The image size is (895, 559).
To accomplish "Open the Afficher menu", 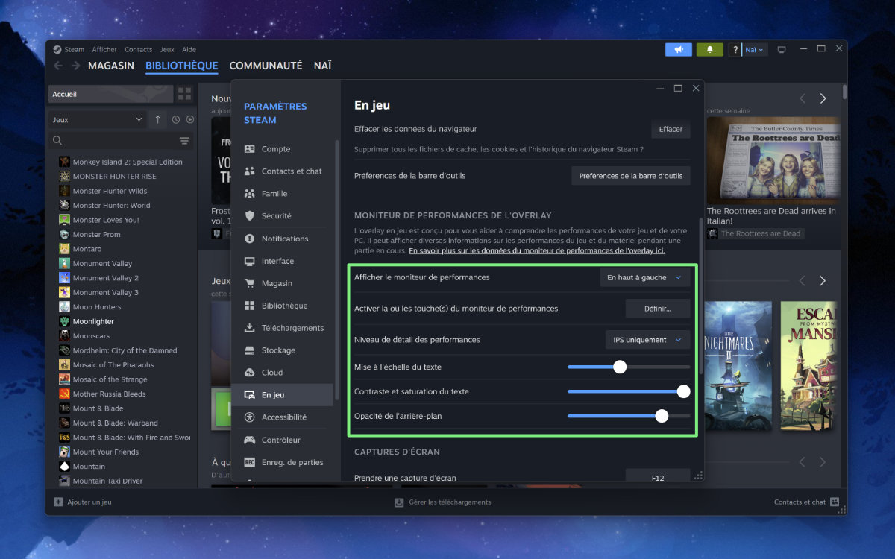I will point(104,50).
